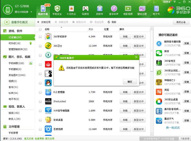Open the title bar menu dropdown triangle
Image resolution: width=191 pixels, height=141 pixels.
pyautogui.click(x=175, y=2)
